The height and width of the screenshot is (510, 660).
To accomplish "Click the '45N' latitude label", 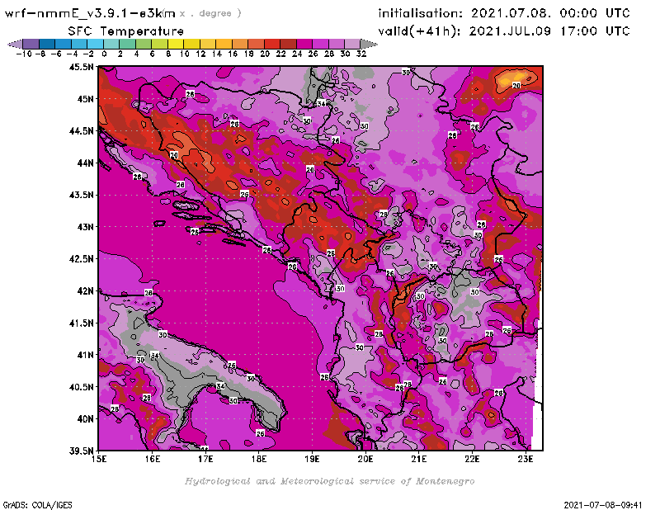I will 85,99.
